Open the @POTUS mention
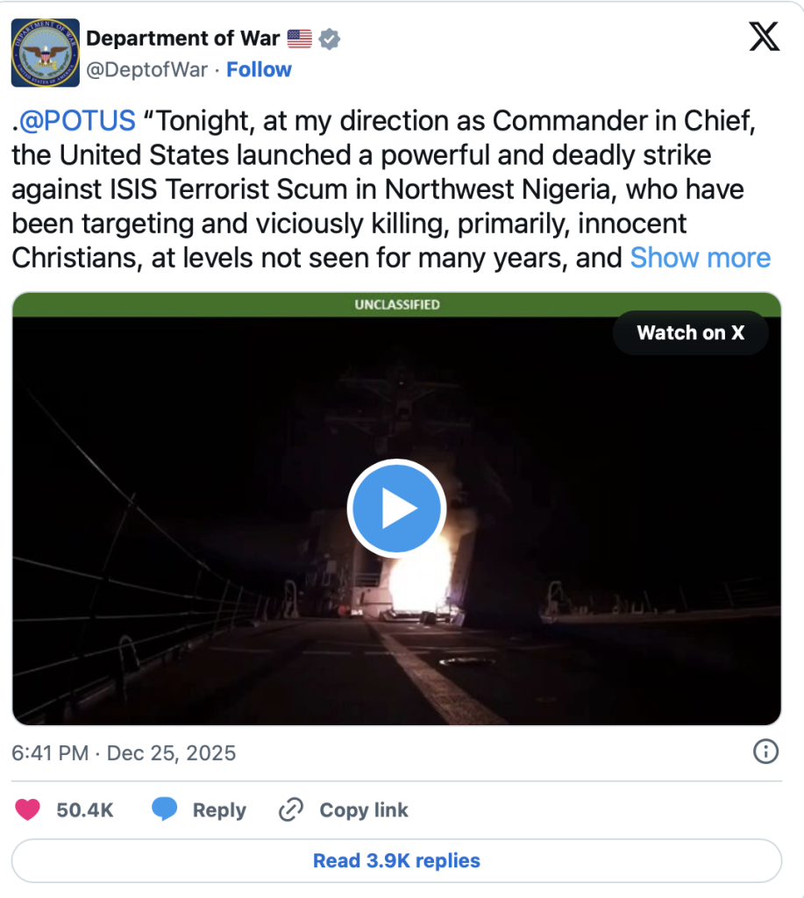 point(76,120)
